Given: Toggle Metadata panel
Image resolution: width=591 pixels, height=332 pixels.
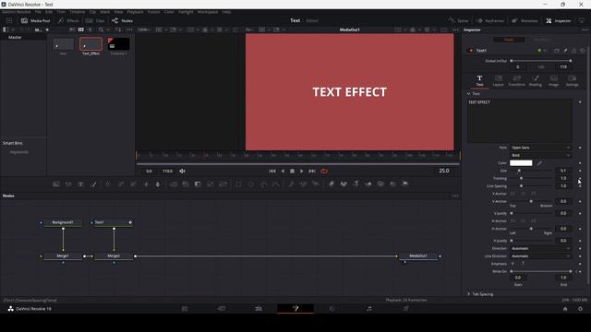Looking at the screenshot, I should click(525, 20).
